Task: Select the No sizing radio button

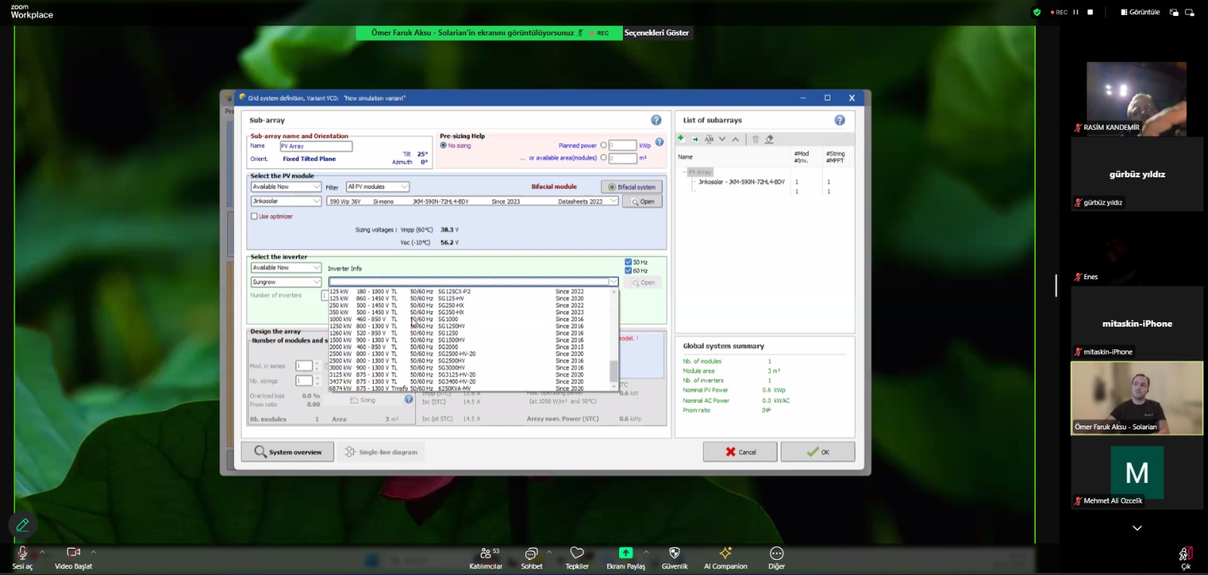Action: (x=444, y=146)
